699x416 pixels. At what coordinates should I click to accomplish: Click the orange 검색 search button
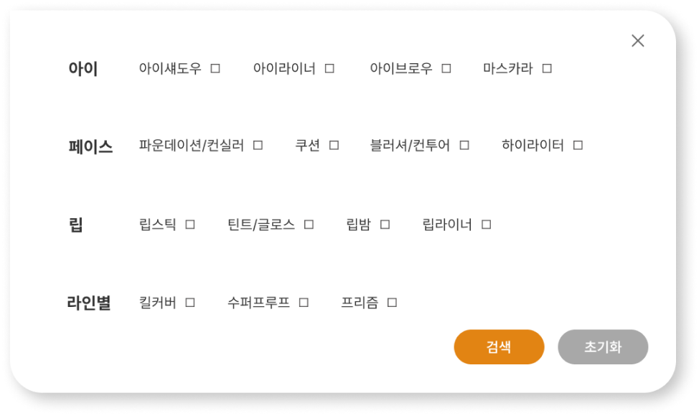click(499, 347)
